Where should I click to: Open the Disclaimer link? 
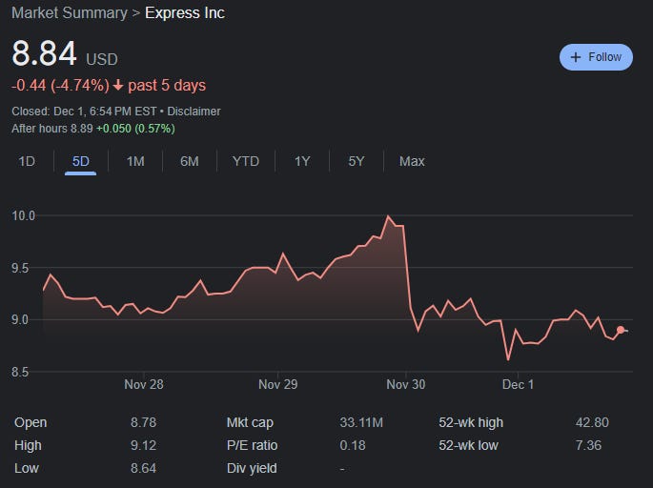coord(194,112)
